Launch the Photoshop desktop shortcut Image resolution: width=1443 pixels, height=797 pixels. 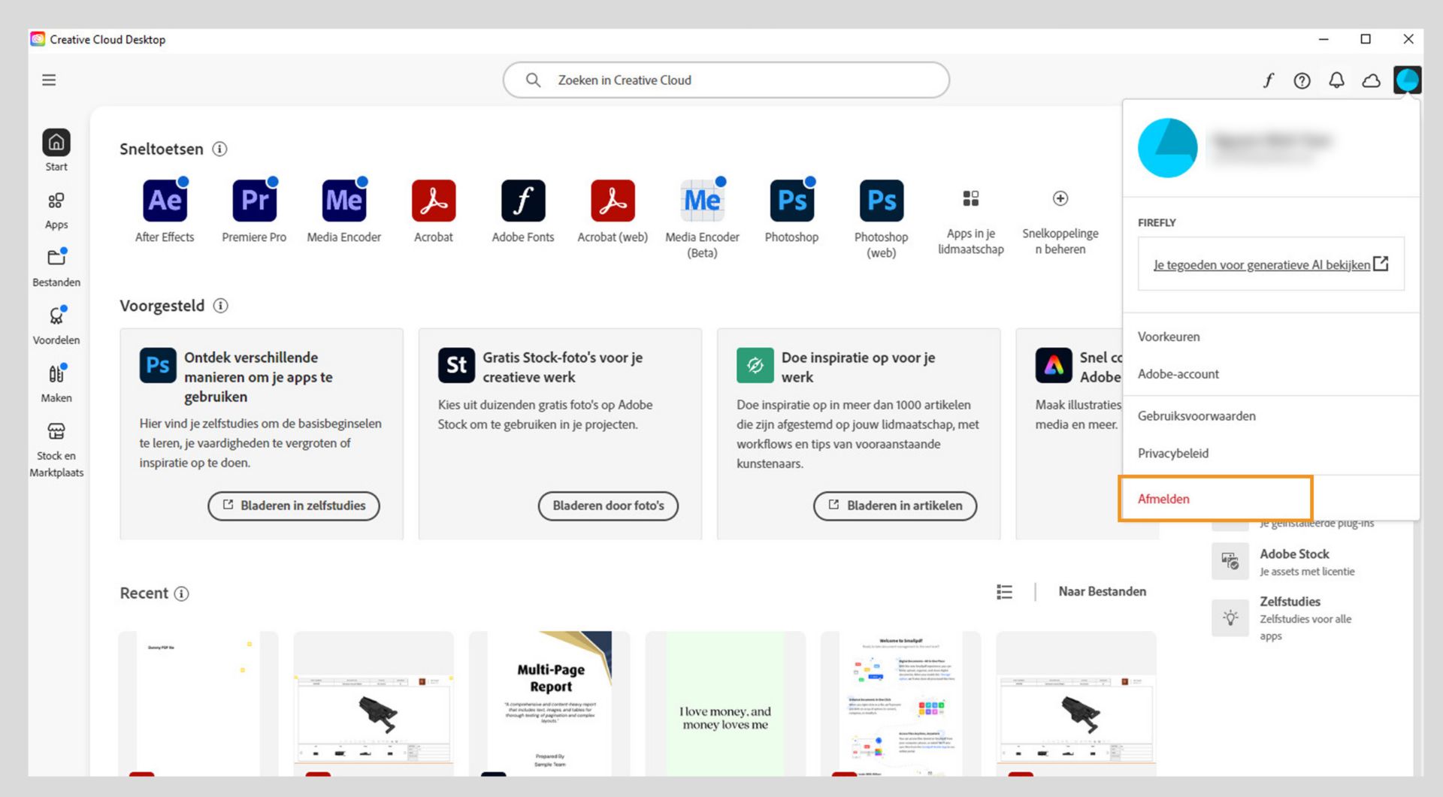pos(791,201)
